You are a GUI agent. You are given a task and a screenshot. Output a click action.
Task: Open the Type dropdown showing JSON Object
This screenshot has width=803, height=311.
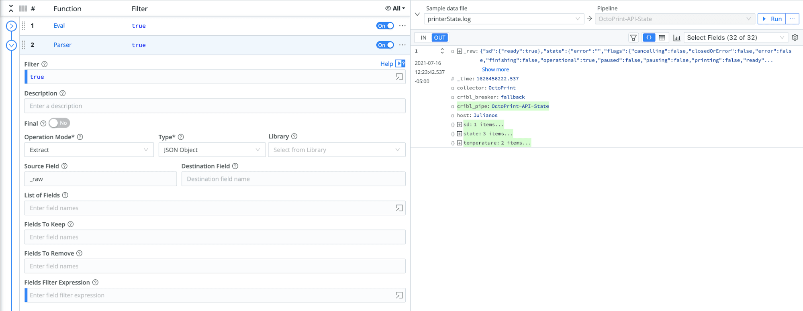212,150
